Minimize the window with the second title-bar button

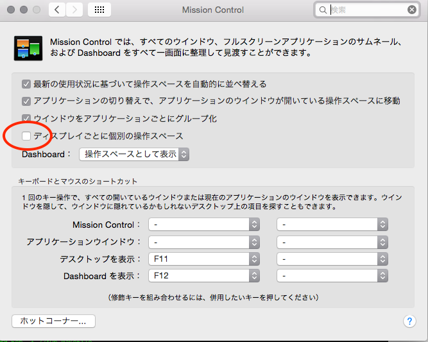(24, 10)
